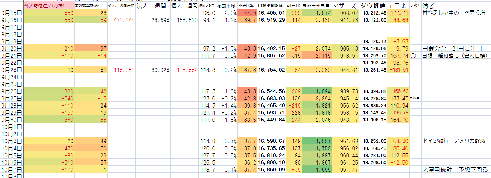Image resolution: width=491 pixels, height=178 pixels.
Task: Click the マザーズ column header
Action: (345, 6)
